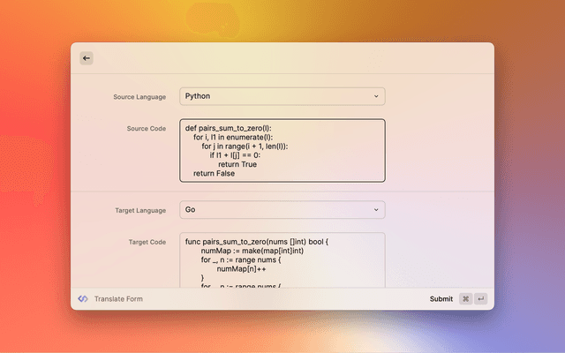Click the command key icon
Image resolution: width=565 pixels, height=353 pixels.
point(465,299)
